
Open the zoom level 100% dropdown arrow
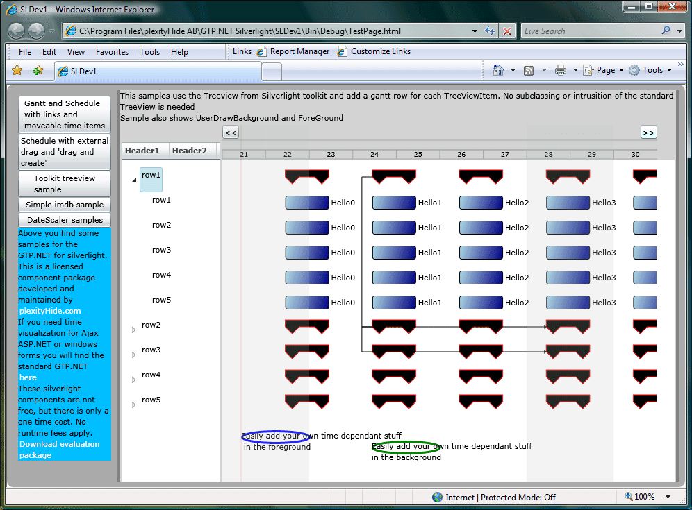point(668,497)
